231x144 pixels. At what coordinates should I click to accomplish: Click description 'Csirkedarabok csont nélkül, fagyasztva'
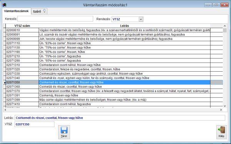[x=65, y=104]
